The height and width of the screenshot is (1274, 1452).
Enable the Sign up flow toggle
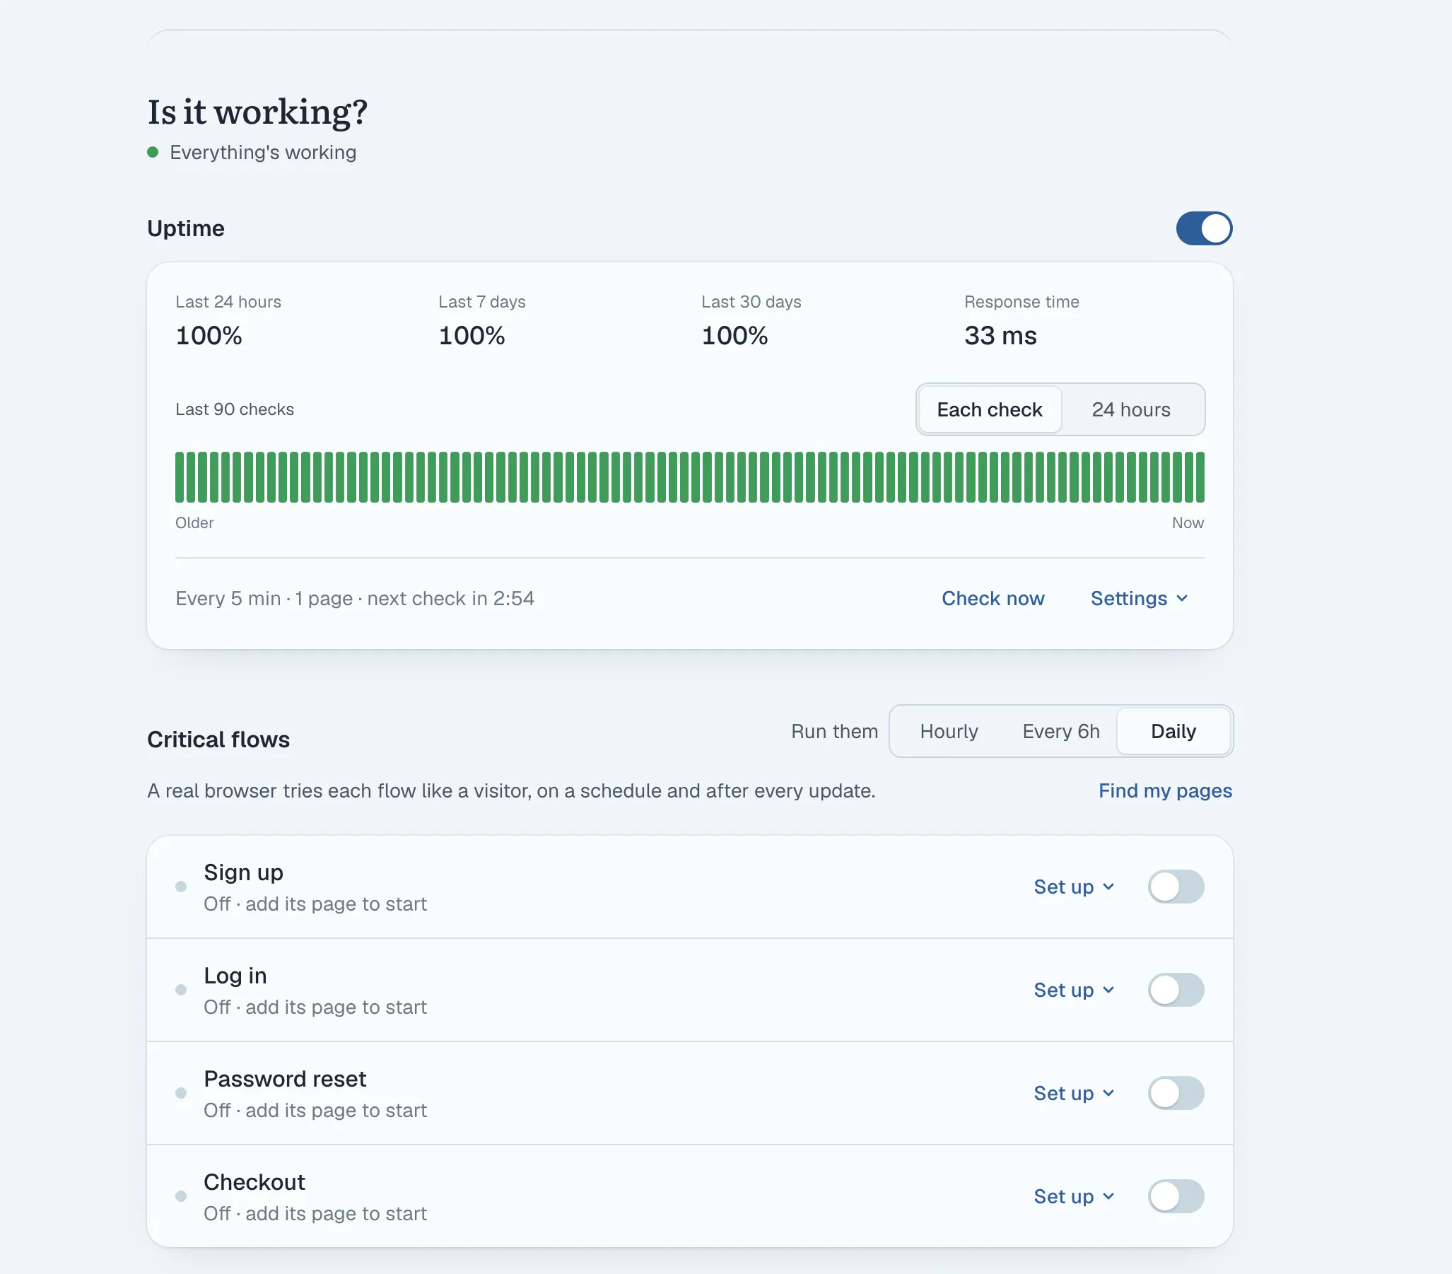point(1176,887)
